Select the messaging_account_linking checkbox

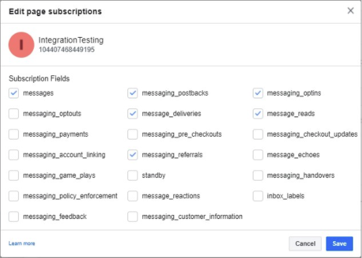click(x=13, y=155)
